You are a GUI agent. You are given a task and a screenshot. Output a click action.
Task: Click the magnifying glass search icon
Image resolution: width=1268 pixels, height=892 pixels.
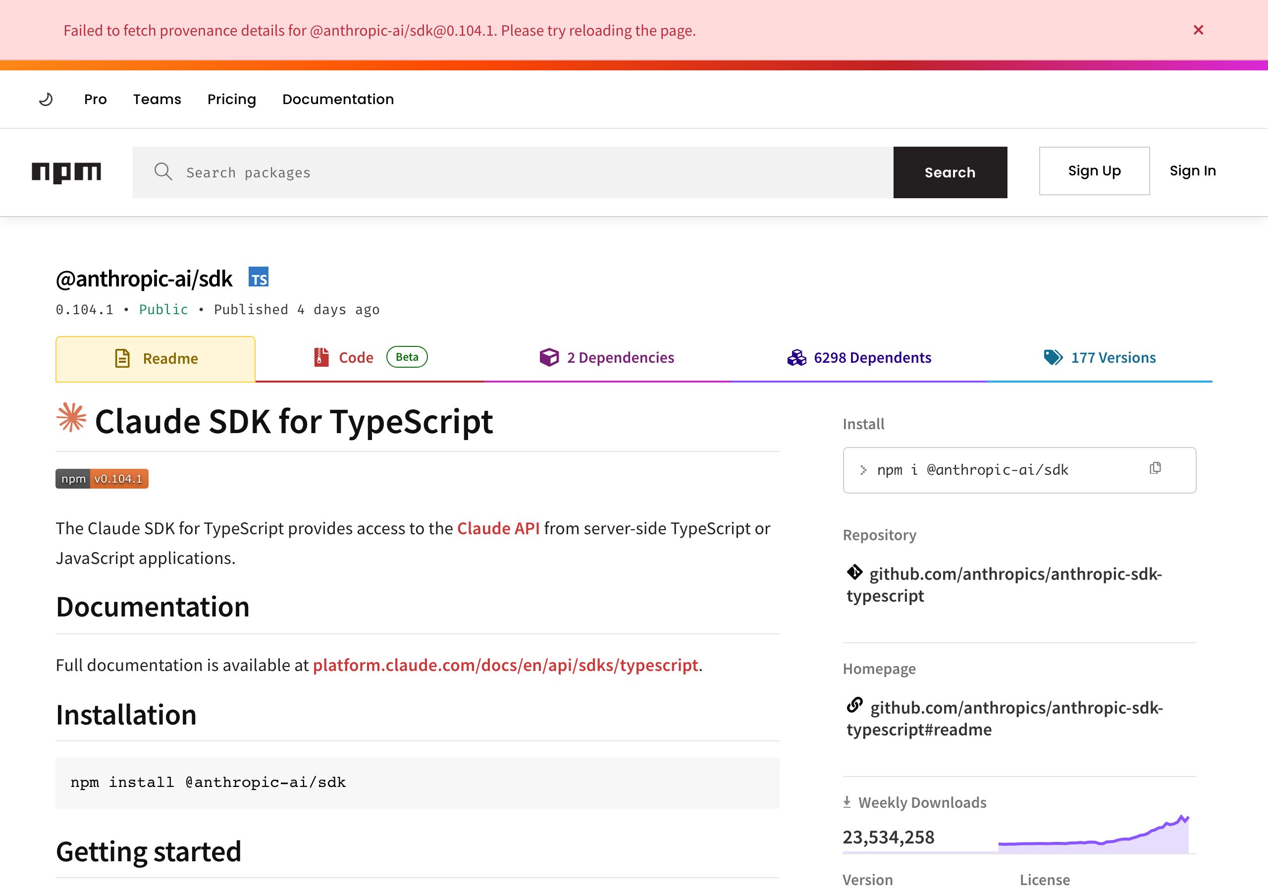point(163,172)
